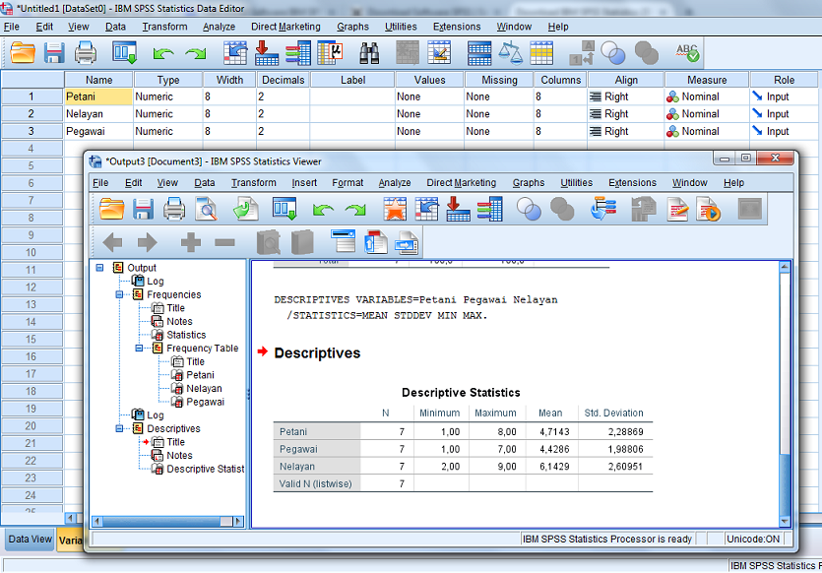Click Weight cases scale icon
The image size is (822, 573).
pyautogui.click(x=510, y=53)
